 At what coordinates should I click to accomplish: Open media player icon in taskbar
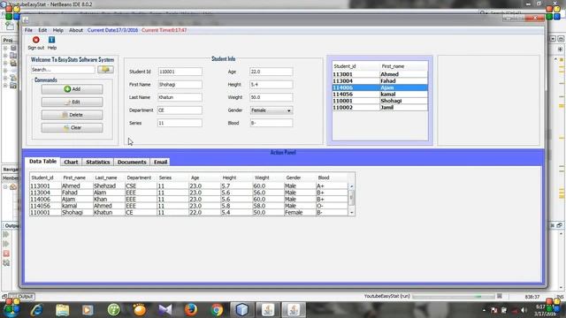(x=88, y=310)
